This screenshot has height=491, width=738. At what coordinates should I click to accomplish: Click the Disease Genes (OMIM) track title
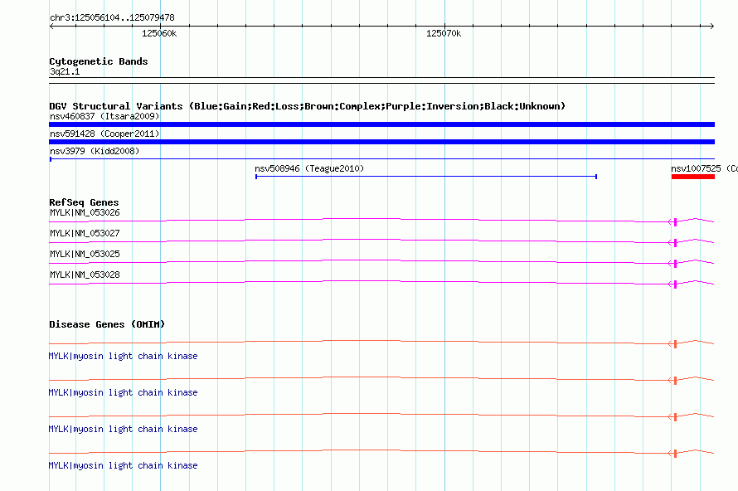(107, 324)
